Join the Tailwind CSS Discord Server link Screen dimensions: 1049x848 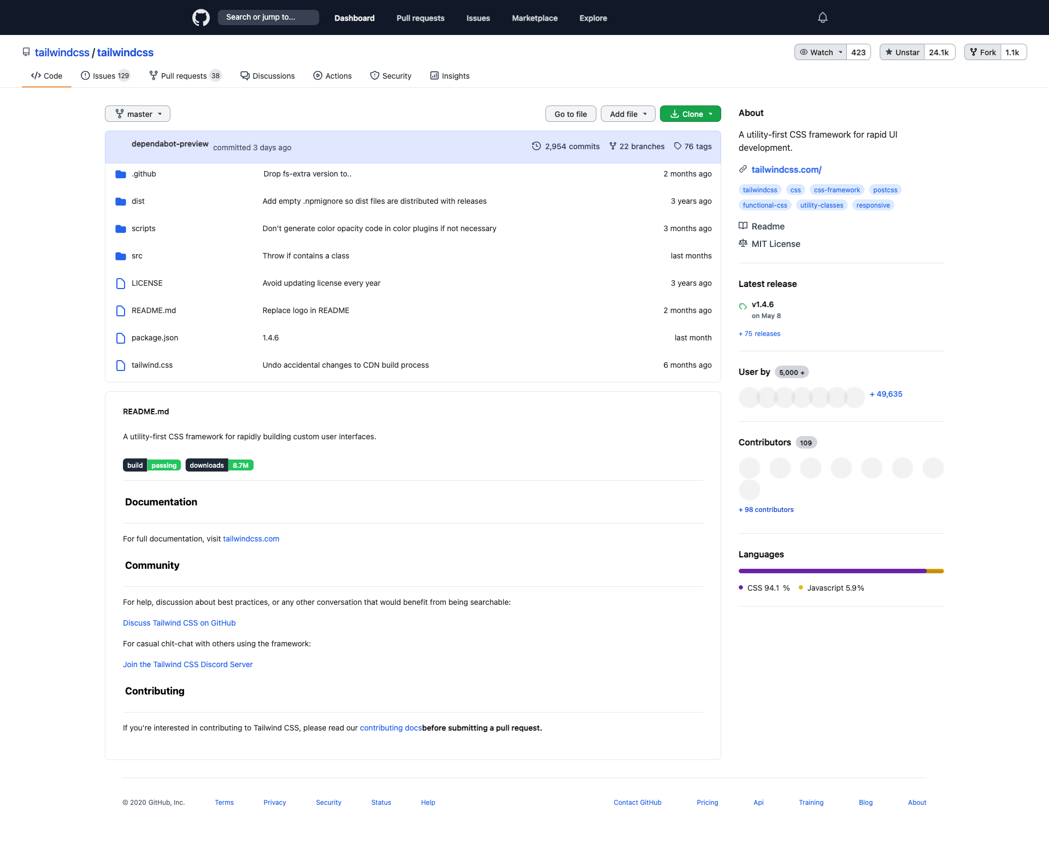click(x=188, y=664)
